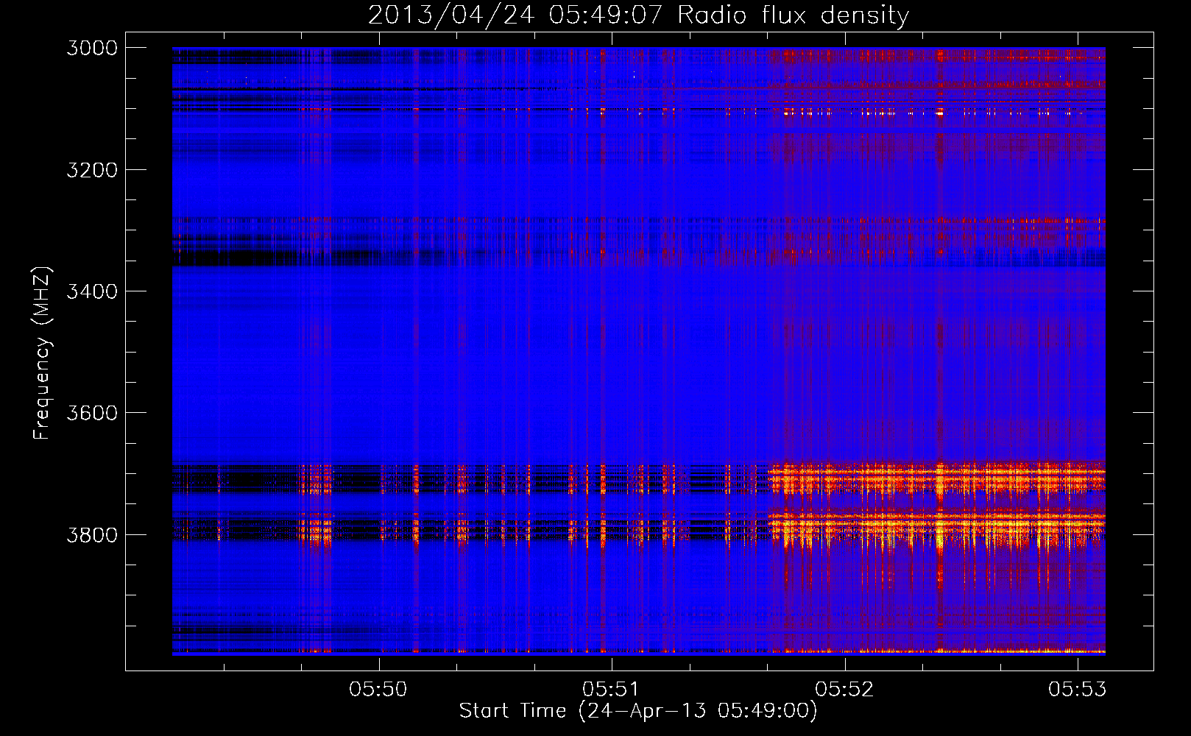This screenshot has height=736, width=1191.
Task: Click the 3600 frequency tick label
Action: 92,413
